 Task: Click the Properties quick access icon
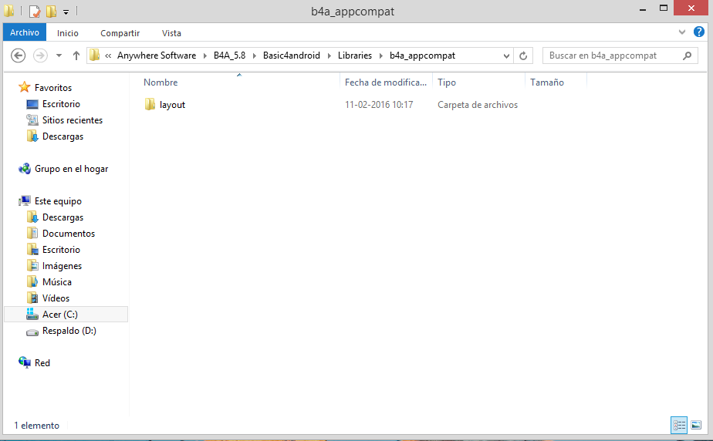[35, 11]
